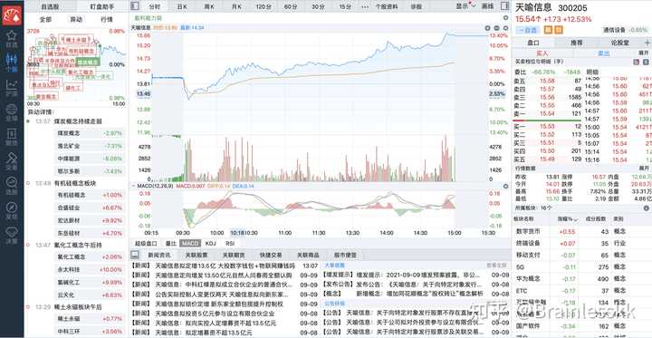Select the MACD indicator toggle

point(191,243)
